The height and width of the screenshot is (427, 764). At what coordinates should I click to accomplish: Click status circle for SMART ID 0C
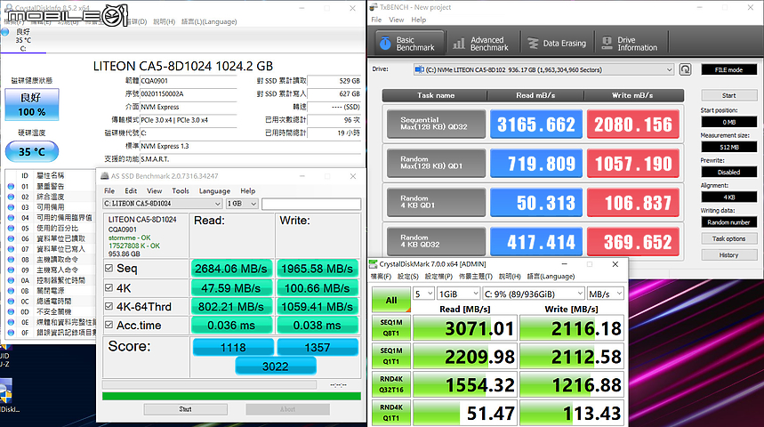[x=11, y=302]
